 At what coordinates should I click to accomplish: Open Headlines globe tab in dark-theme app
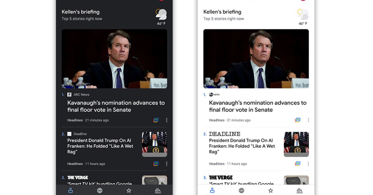(99, 190)
